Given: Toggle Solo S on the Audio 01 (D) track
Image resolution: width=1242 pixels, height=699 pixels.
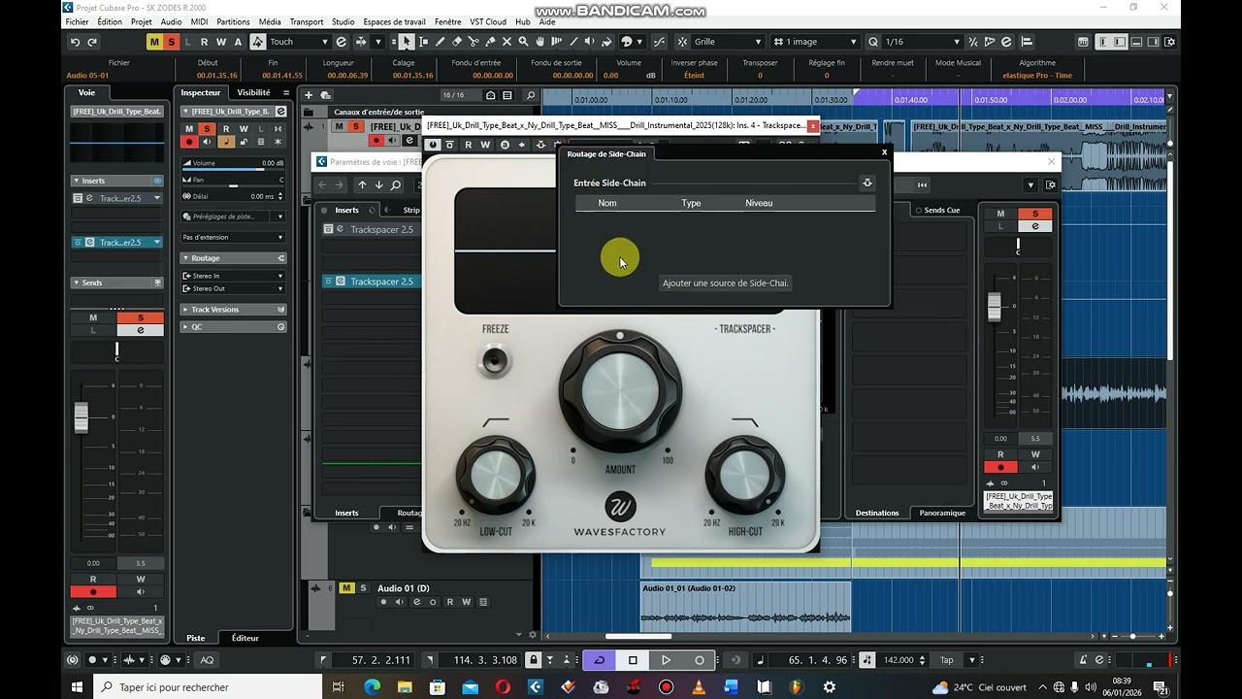Looking at the screenshot, I should (x=364, y=588).
